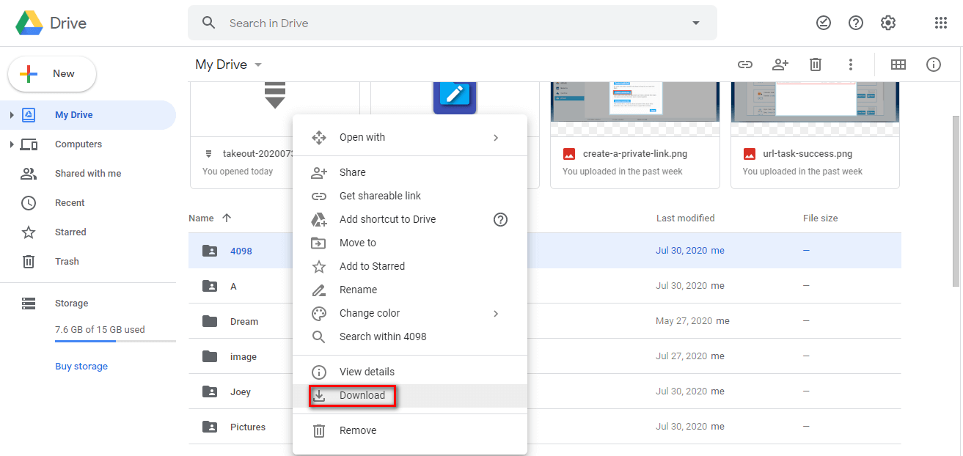Click the Share person-plus toolbar icon
This screenshot has height=456, width=963.
coord(780,65)
